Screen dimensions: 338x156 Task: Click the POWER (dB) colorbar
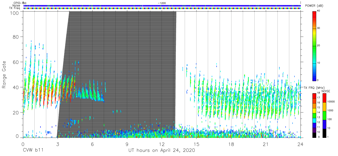tap(314, 45)
